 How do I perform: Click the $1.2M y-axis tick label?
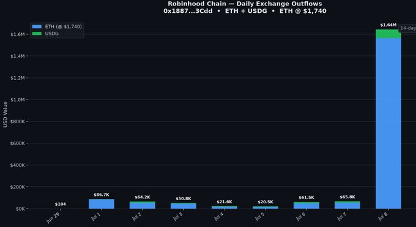[18, 78]
